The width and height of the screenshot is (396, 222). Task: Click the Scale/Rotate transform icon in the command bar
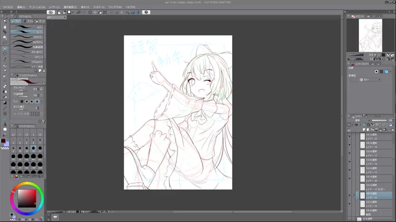105,12
